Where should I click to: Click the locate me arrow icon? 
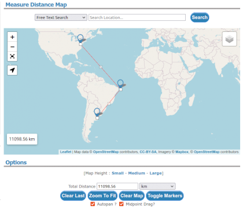pos(12,70)
